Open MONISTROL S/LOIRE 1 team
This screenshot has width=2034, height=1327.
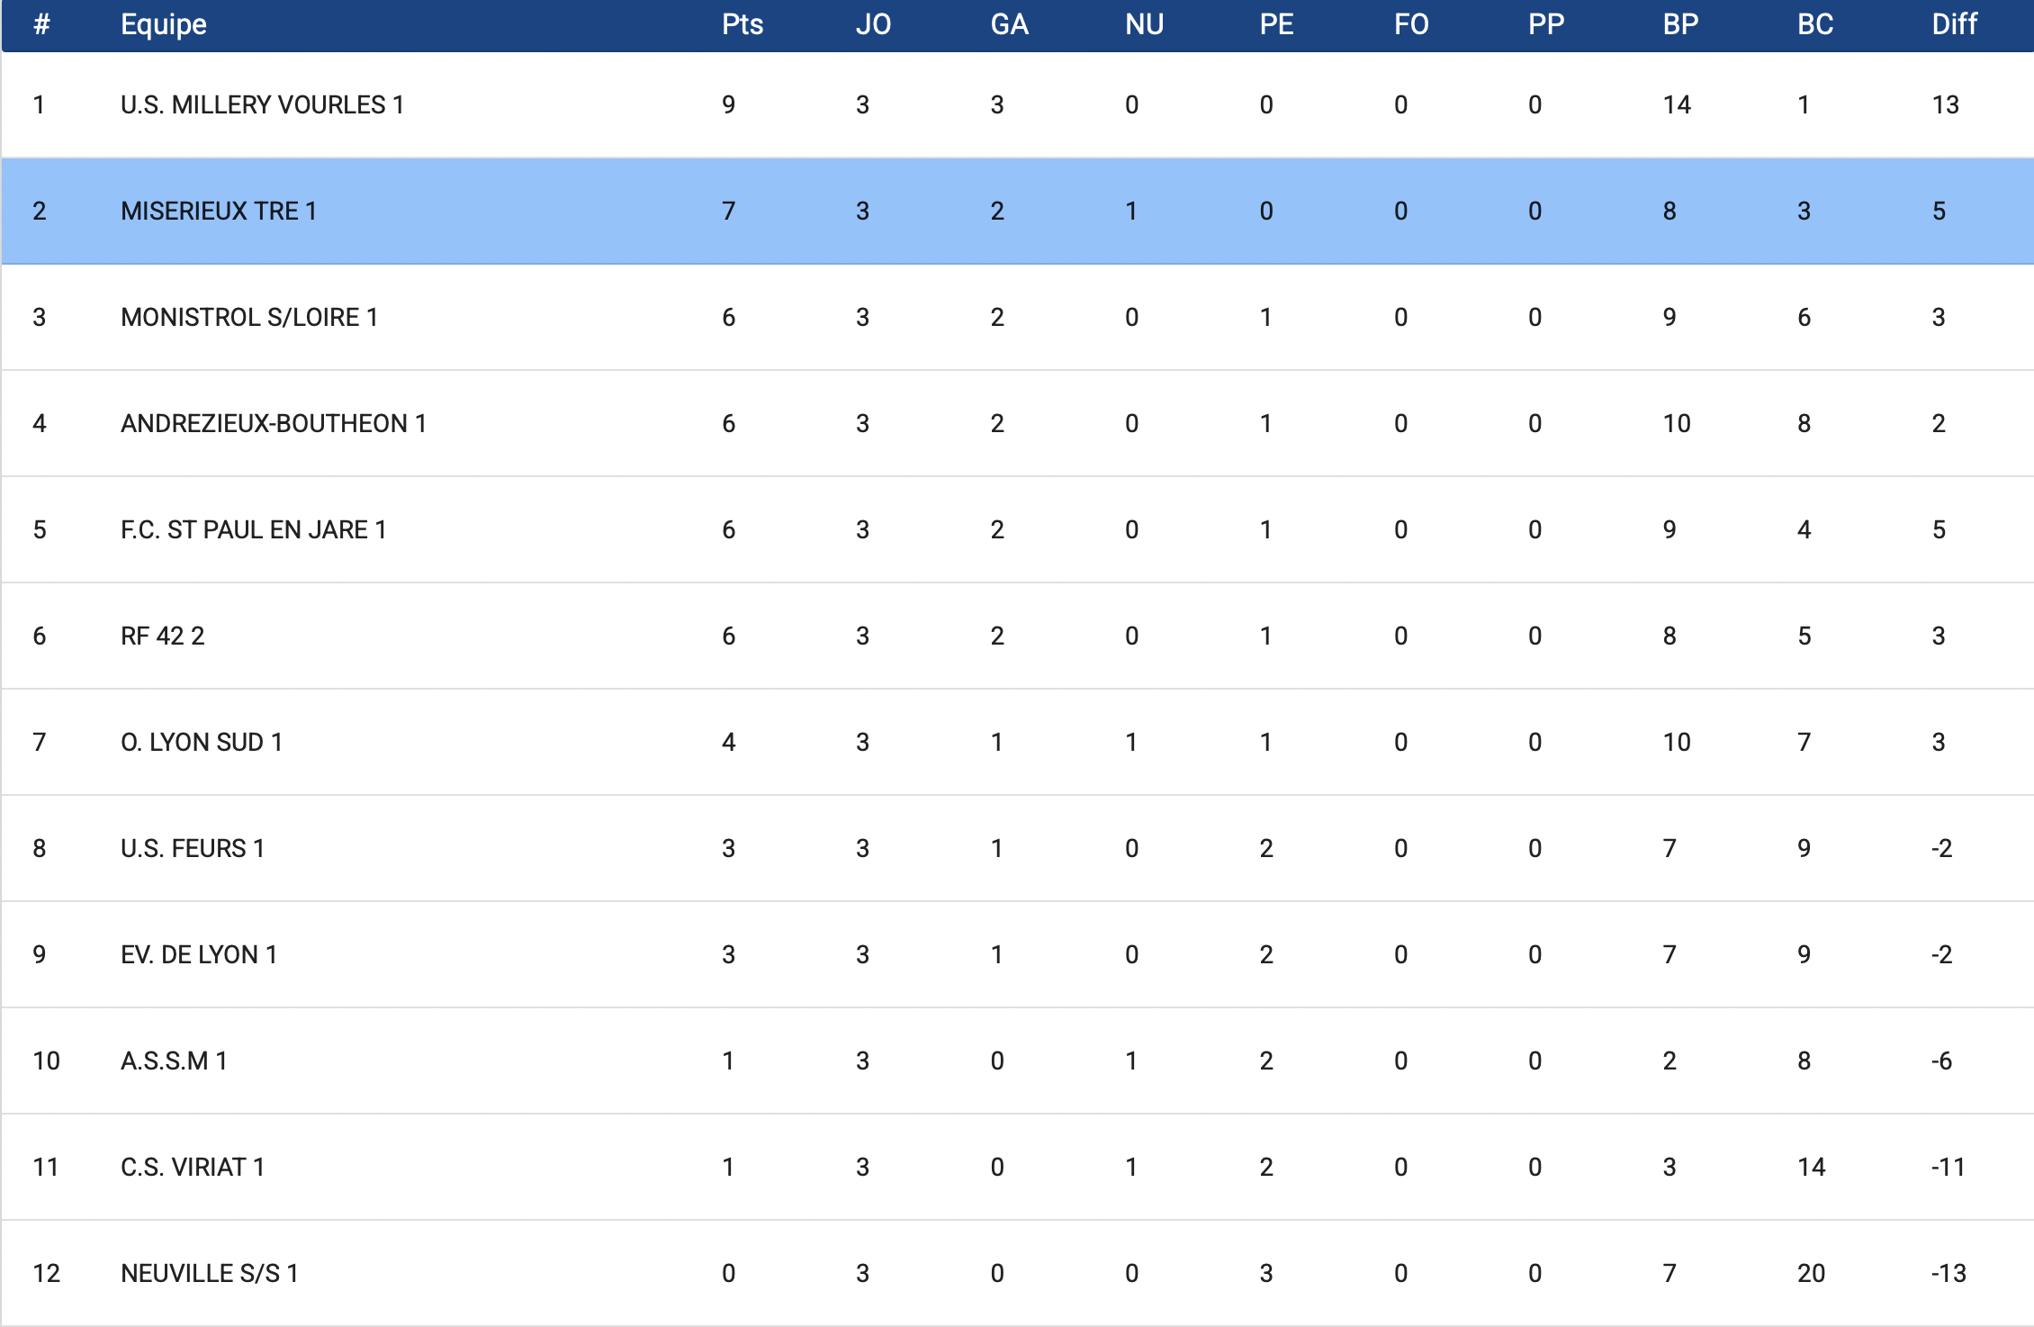249,318
